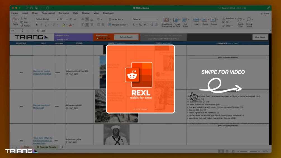Click the Save icon in title bar

(32, 8)
